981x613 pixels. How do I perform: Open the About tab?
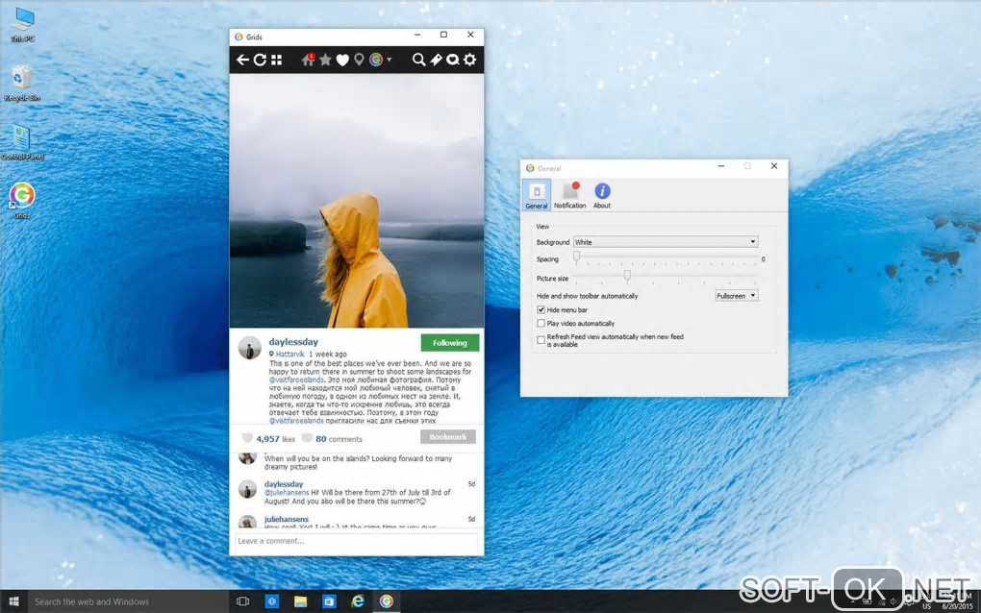point(602,195)
